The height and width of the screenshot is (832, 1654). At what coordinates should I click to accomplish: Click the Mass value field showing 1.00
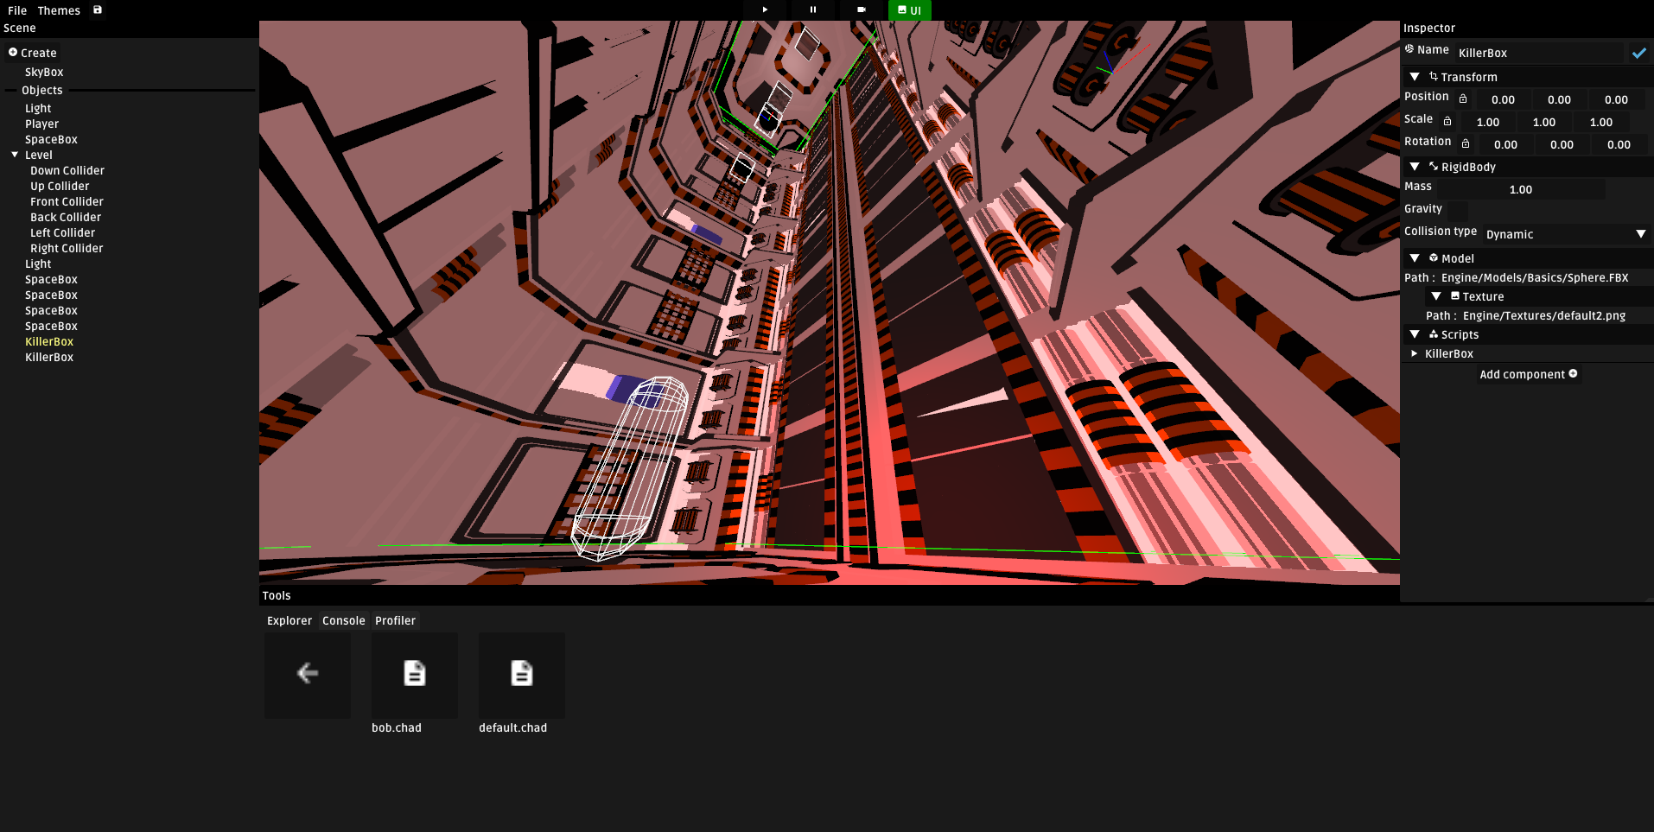pos(1521,188)
